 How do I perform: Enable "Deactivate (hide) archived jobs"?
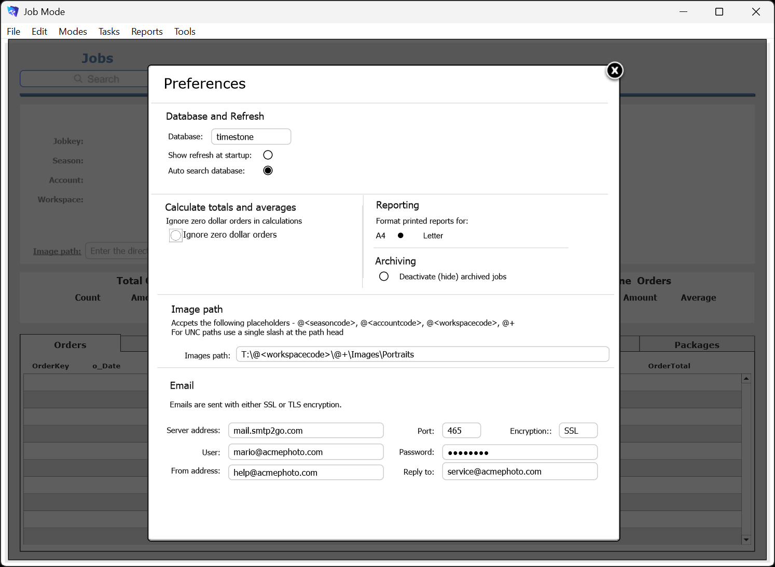pyautogui.click(x=384, y=276)
